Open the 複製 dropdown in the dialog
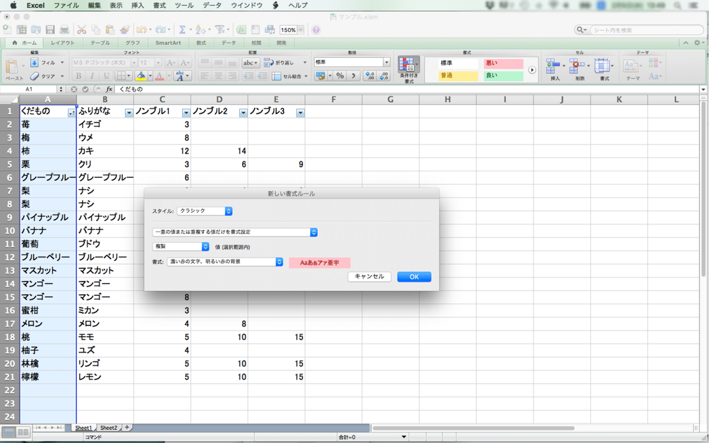 [181, 246]
